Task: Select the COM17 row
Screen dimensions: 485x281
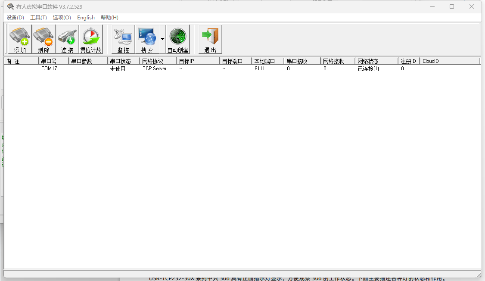Action: point(242,69)
